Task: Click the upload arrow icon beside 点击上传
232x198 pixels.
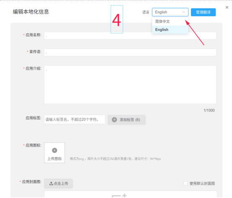Action: (51, 183)
